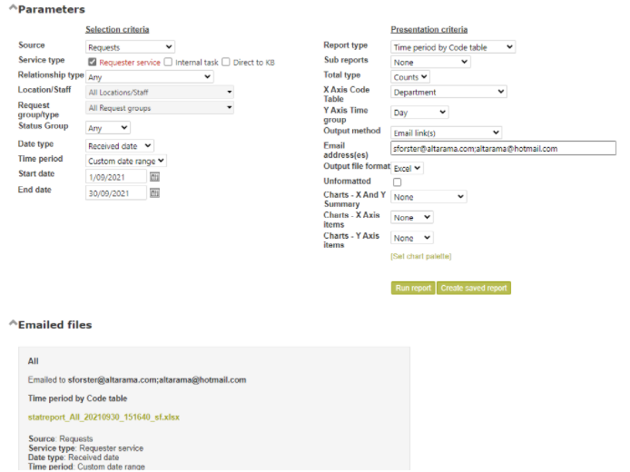Viewport: 630px width, 472px height.
Task: Open the Start date calendar picker icon
Action: [x=154, y=177]
